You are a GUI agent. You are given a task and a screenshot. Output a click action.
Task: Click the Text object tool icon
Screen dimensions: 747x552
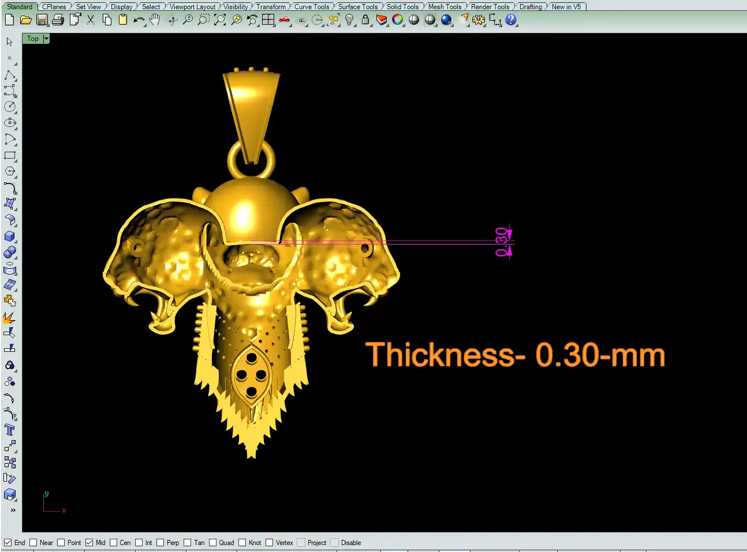10,430
